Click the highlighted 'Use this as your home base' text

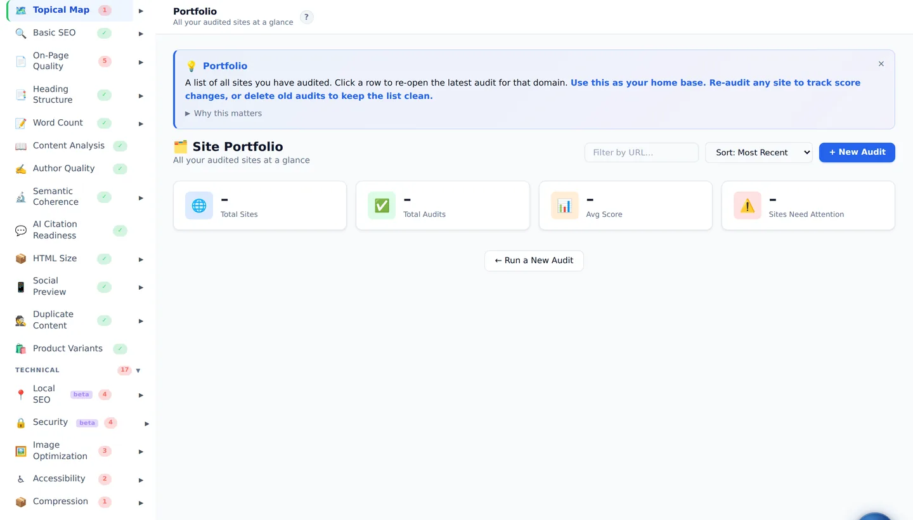coord(637,82)
